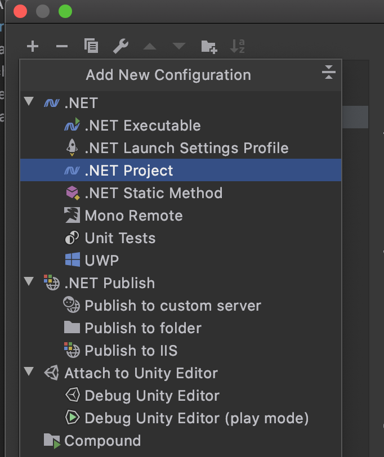This screenshot has width=384, height=457.
Task: Click the green zoom window button
Action: tap(65, 11)
